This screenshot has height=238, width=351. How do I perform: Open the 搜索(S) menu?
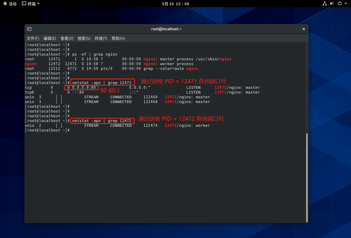(x=84, y=38)
